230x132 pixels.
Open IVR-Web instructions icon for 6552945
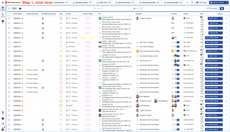pyautogui.click(x=43, y=61)
